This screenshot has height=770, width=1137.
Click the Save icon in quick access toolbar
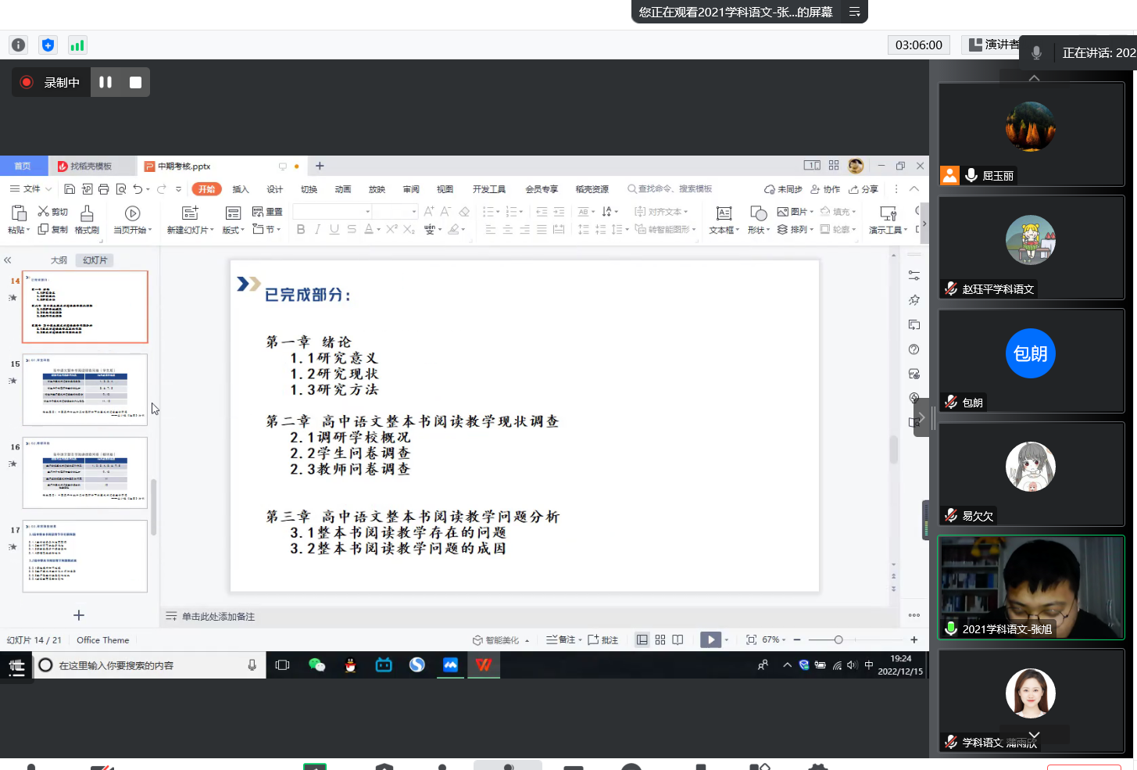point(70,189)
